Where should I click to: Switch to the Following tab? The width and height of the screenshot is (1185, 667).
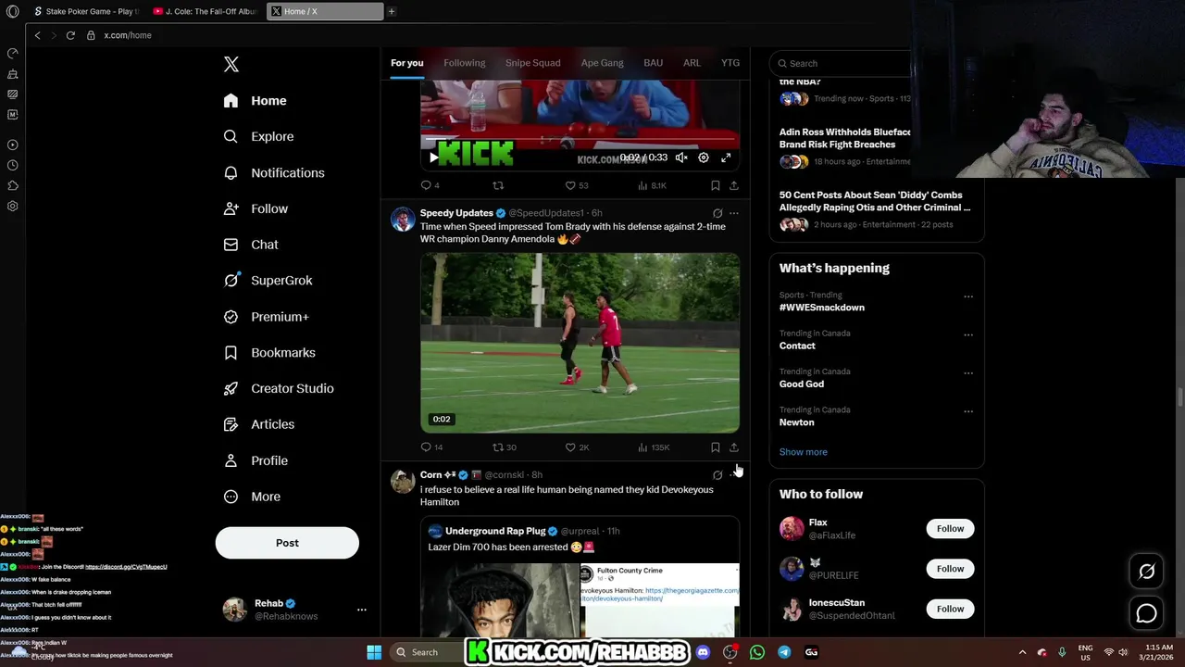tap(464, 63)
